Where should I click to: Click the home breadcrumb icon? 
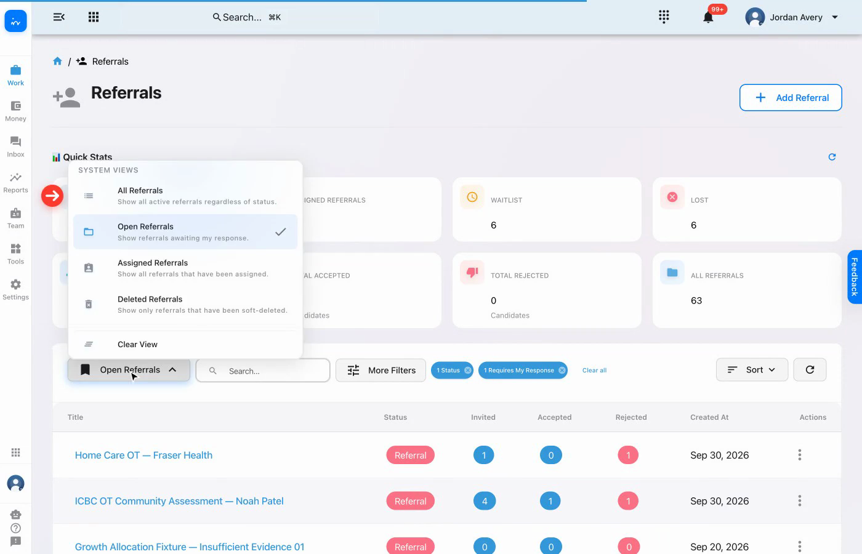tap(57, 61)
